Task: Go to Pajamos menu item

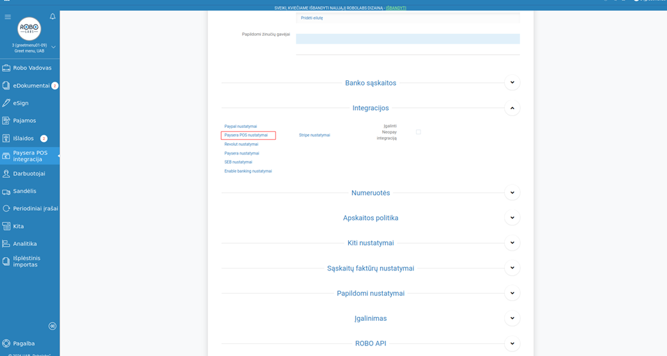Action: (24, 121)
